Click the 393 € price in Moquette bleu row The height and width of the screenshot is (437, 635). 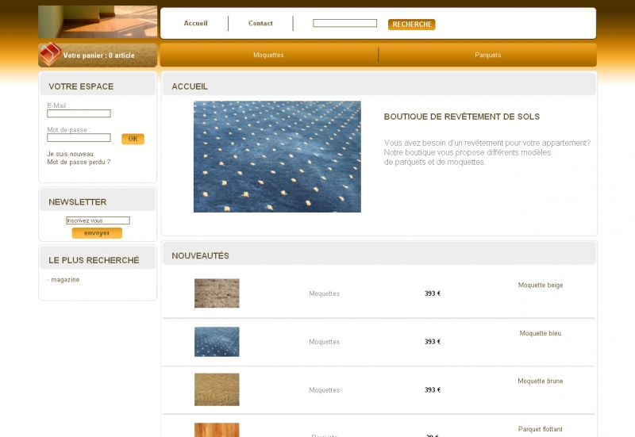pos(433,342)
